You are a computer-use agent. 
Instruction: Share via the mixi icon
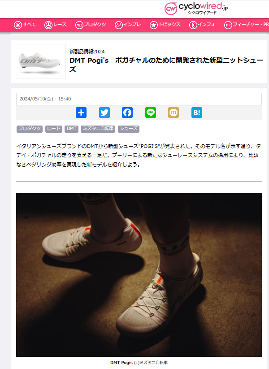174,113
